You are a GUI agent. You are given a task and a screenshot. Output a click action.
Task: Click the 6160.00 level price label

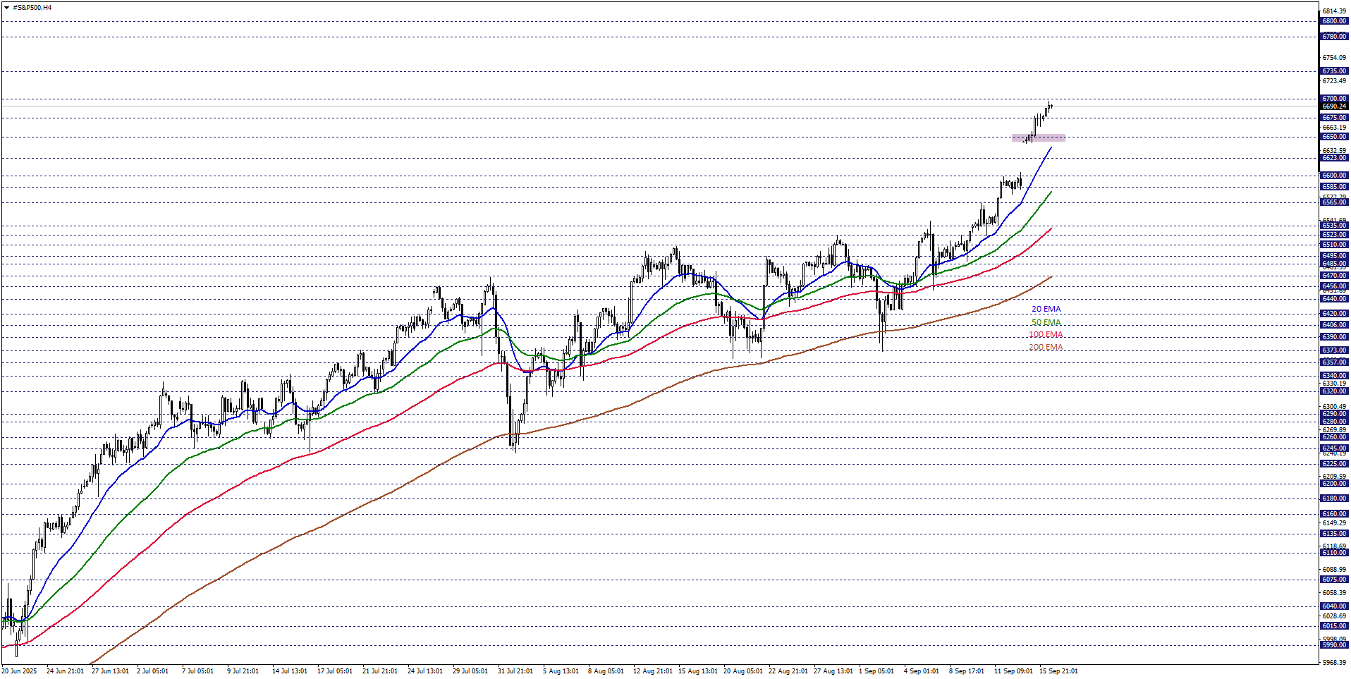pos(1334,514)
